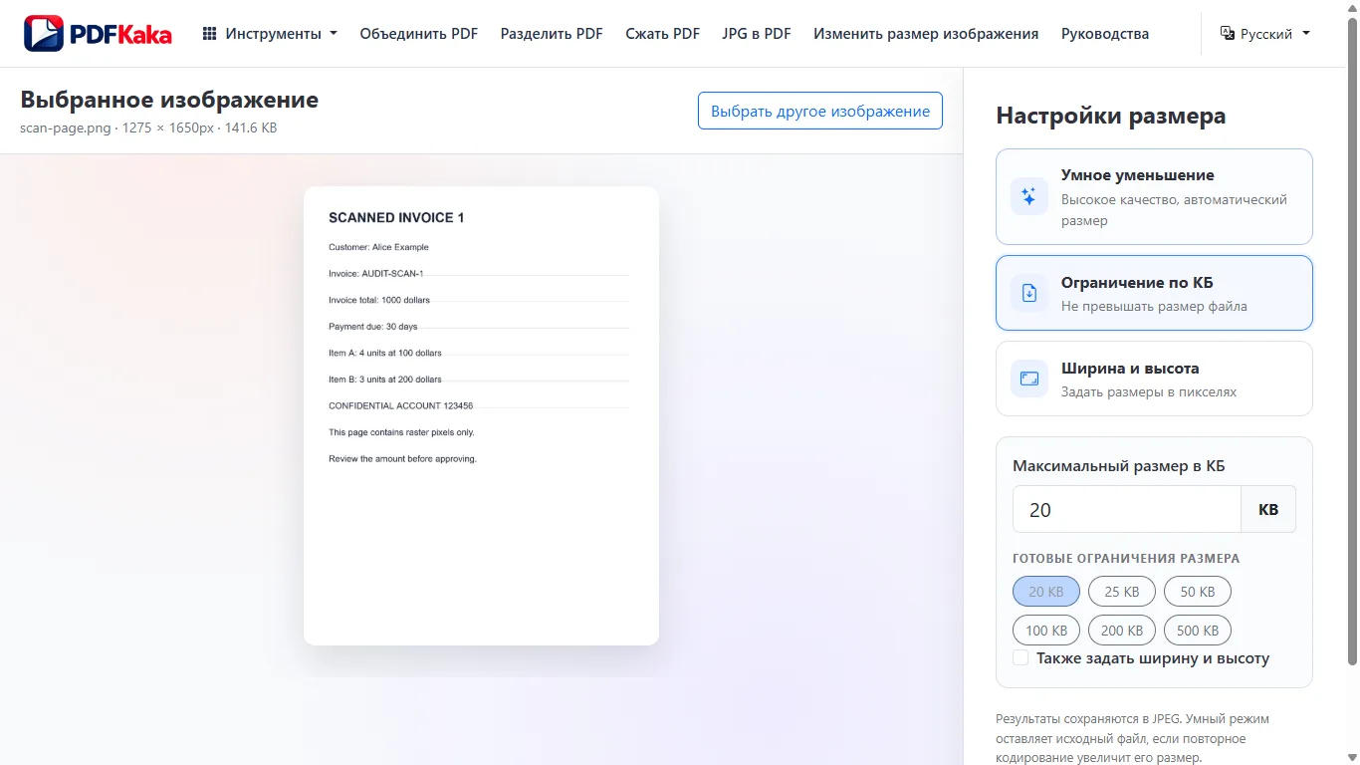This screenshot has width=1360, height=765.
Task: Open the Руководства link
Action: [1105, 34]
